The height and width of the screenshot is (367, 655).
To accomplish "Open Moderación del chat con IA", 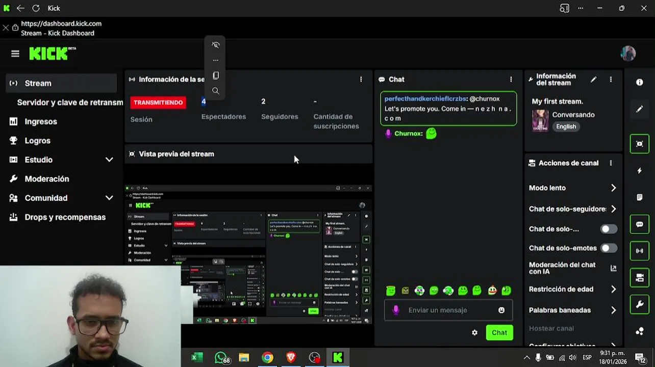I will coord(562,268).
